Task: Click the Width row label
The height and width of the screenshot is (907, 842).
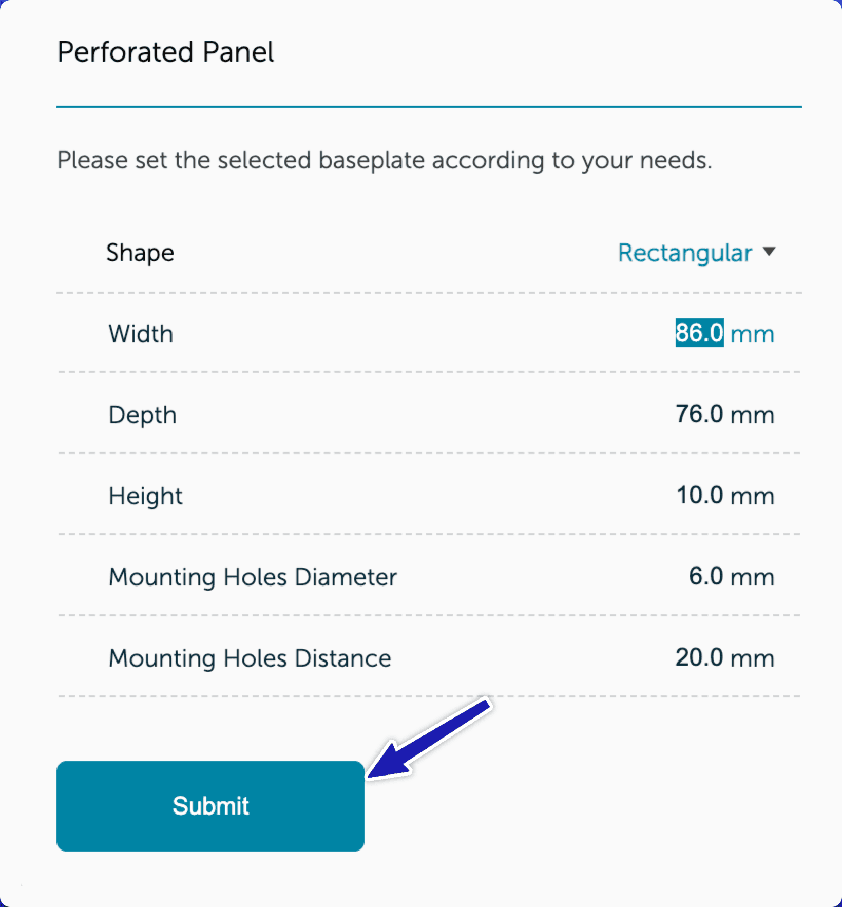Action: coord(141,334)
